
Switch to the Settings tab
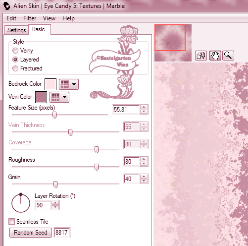[x=16, y=30]
